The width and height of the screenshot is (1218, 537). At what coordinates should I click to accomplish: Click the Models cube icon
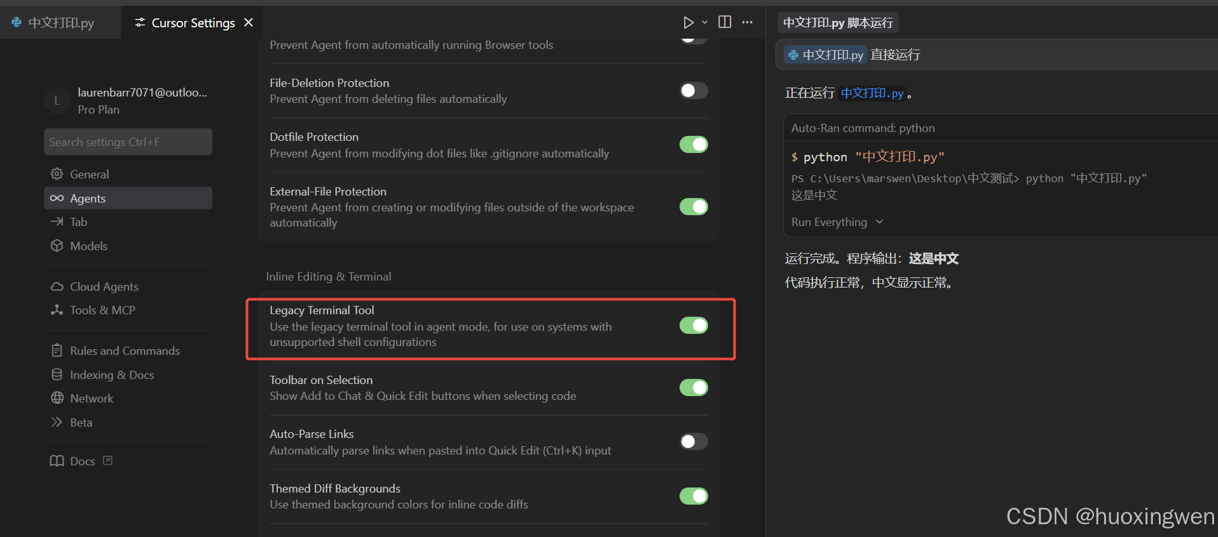tap(57, 246)
